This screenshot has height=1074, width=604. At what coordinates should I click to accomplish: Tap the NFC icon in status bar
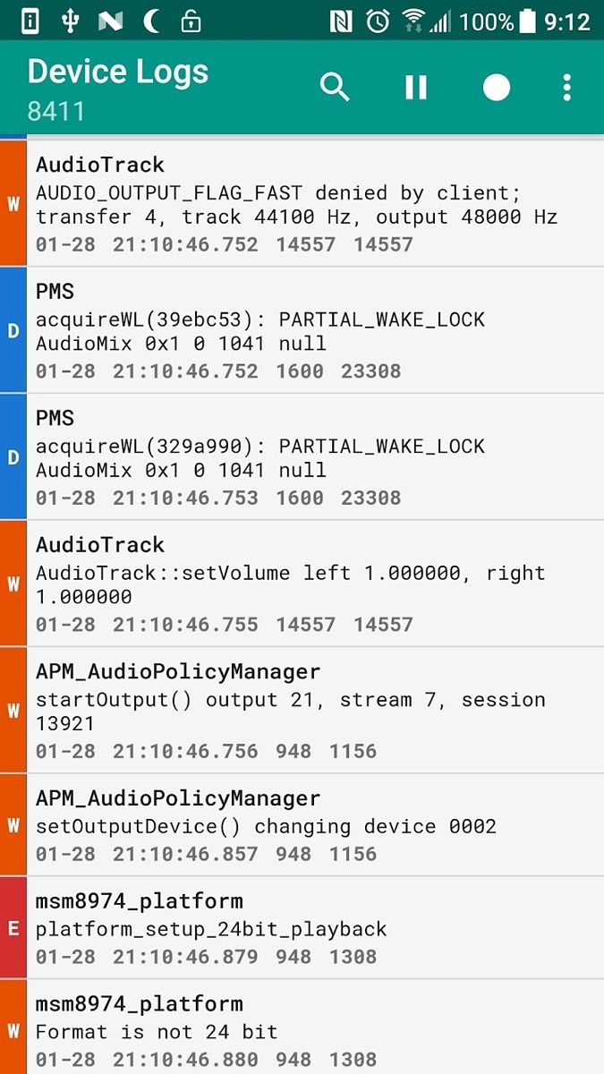pyautogui.click(x=341, y=21)
